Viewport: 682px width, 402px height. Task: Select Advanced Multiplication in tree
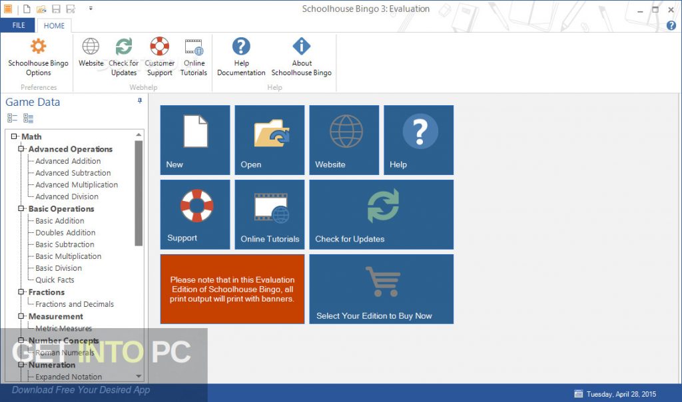point(77,185)
